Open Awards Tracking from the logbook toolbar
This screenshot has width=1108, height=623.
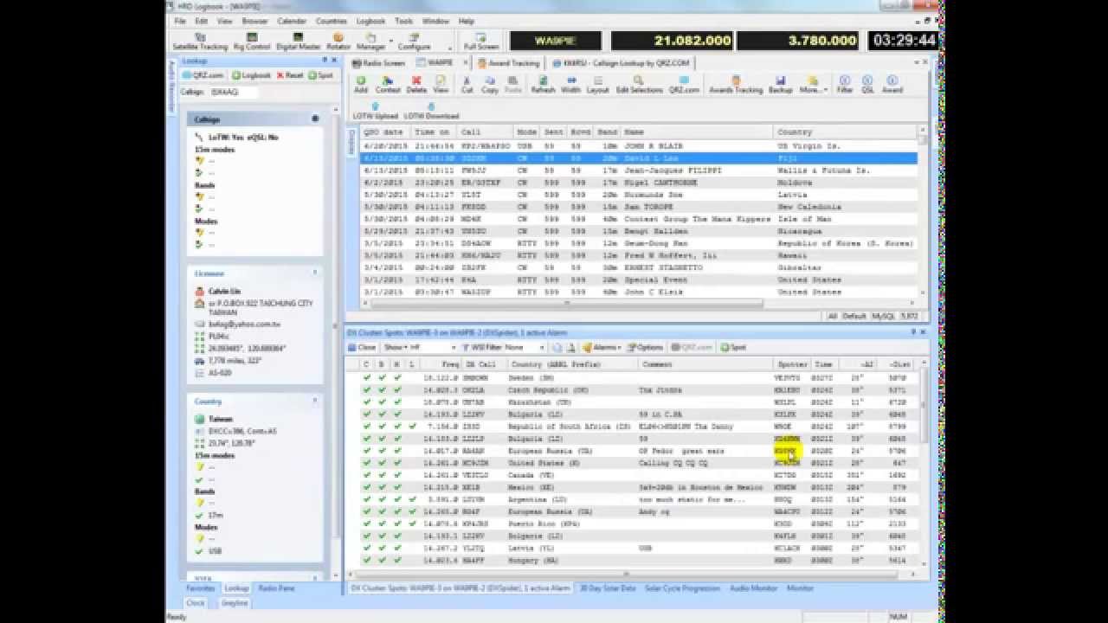(736, 84)
